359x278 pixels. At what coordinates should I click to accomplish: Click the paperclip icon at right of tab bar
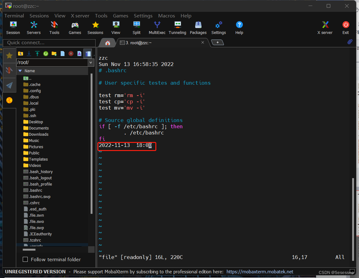point(350,42)
